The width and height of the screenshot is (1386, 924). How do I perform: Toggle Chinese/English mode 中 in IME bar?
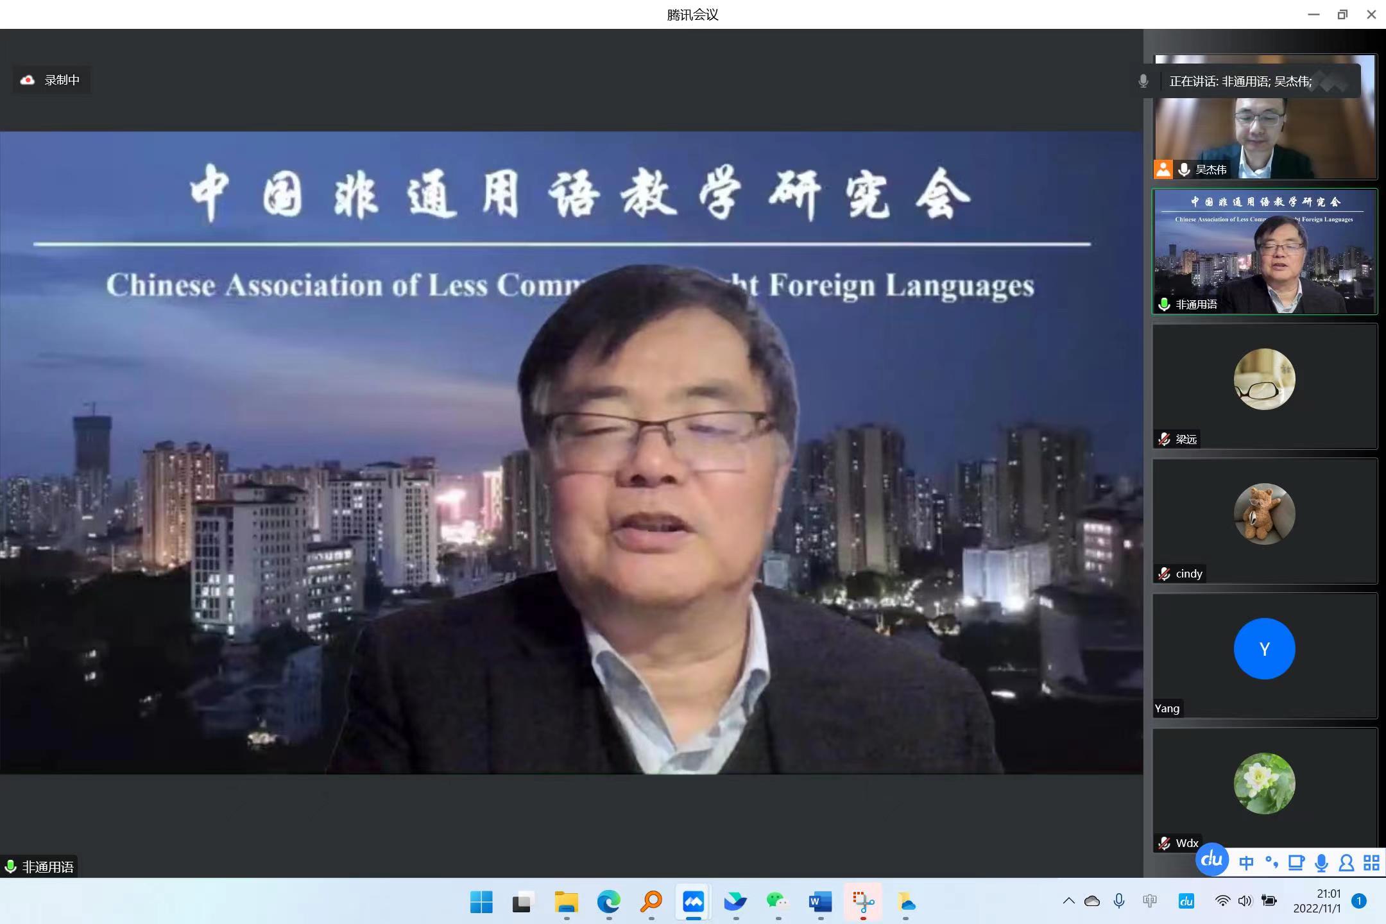(x=1246, y=863)
